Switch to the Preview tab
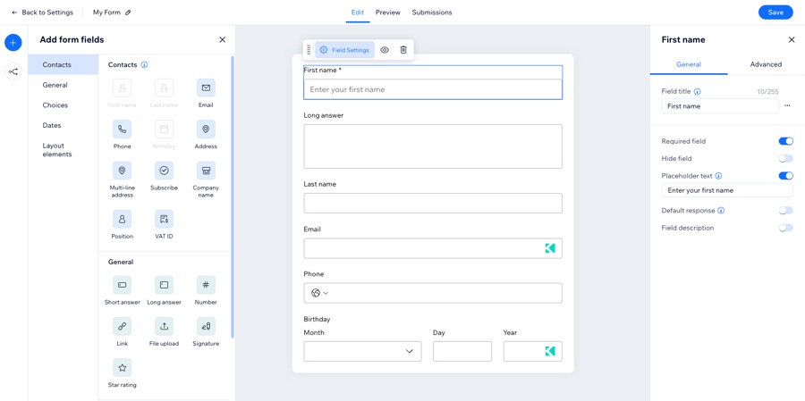Viewport: 805px width, 401px height. click(387, 13)
